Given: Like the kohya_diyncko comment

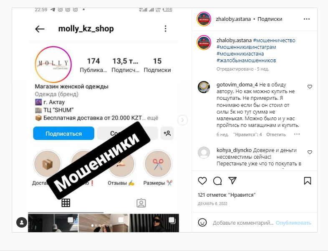Looking at the screenshot, I should coord(310,152).
